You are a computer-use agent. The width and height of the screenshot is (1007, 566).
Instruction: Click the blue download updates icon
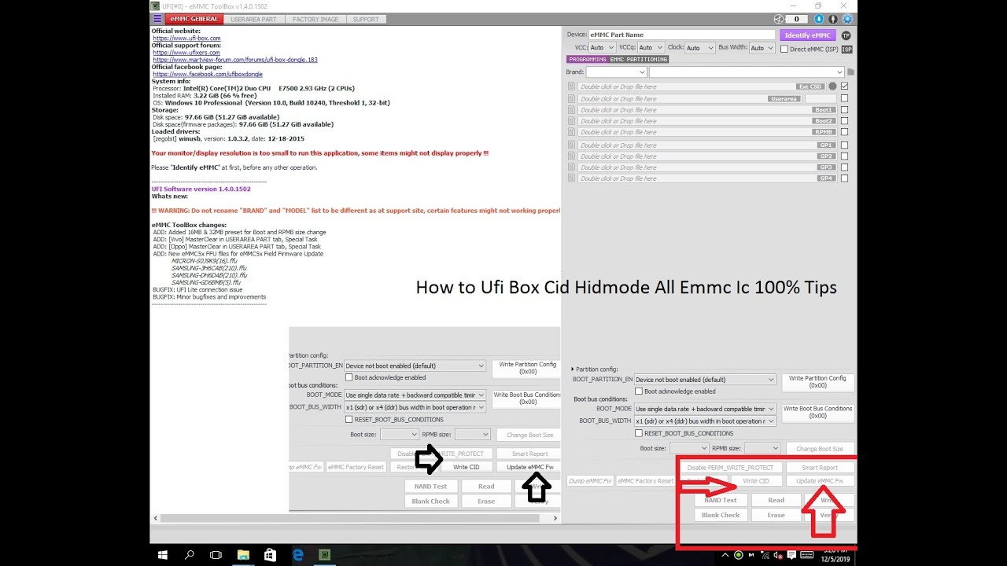coord(819,19)
